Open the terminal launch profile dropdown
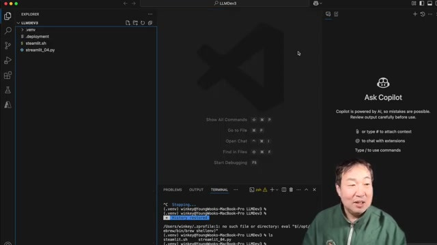The image size is (437, 245). pyautogui.click(x=277, y=190)
